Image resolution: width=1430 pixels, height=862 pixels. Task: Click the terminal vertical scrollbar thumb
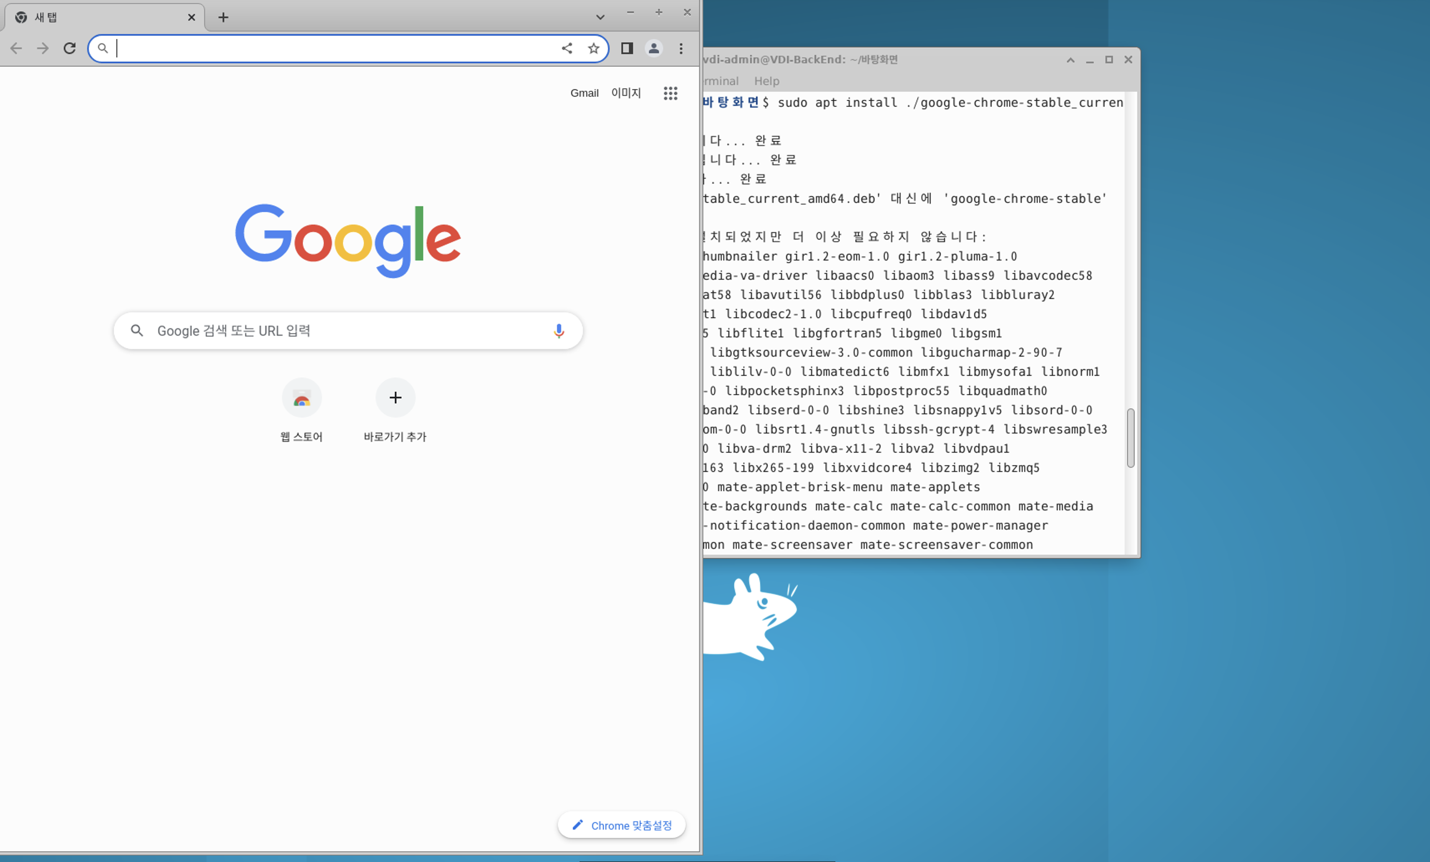[x=1130, y=437]
